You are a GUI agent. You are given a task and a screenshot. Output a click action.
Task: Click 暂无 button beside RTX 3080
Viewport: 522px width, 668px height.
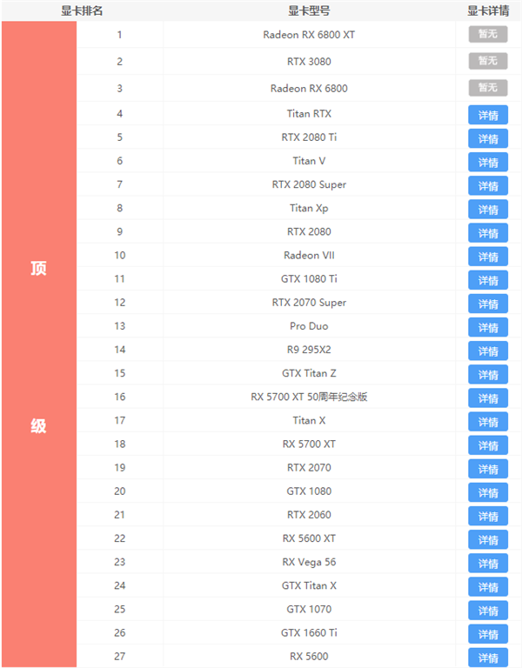[487, 61]
